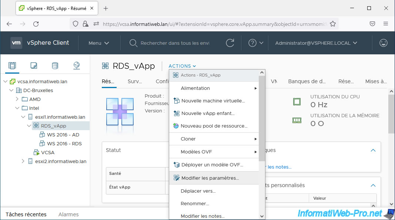The height and width of the screenshot is (220, 395).
Task: Click the les notes... link
Action: 279,167
